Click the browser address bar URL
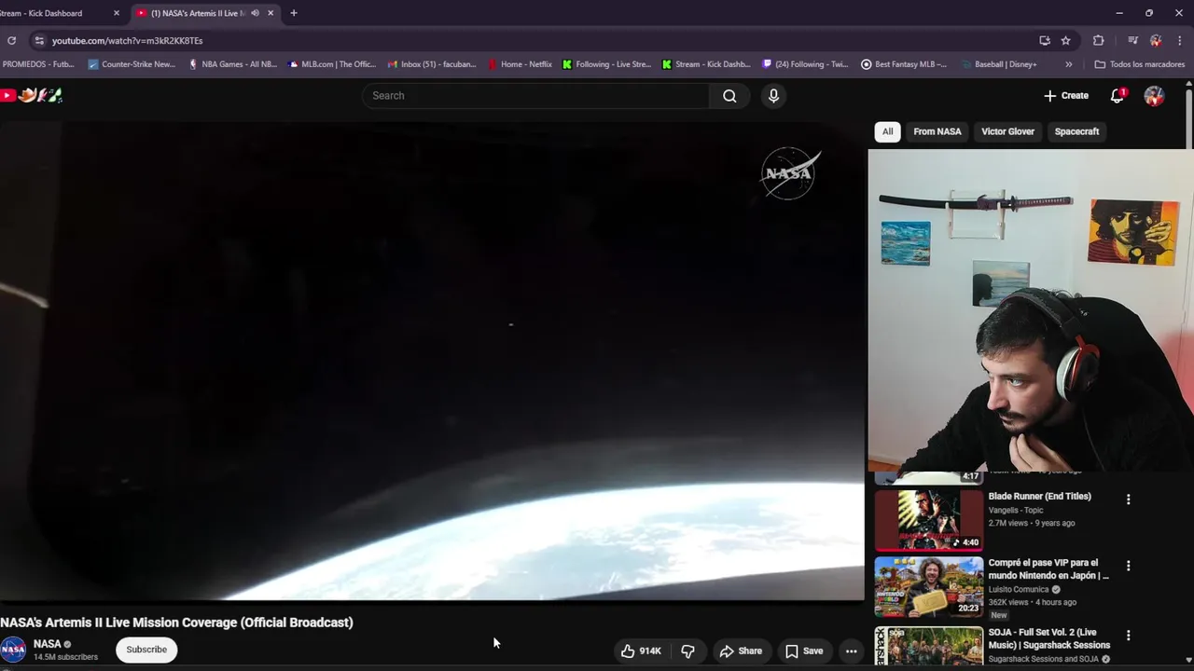Image resolution: width=1194 pixels, height=671 pixels. [127, 41]
